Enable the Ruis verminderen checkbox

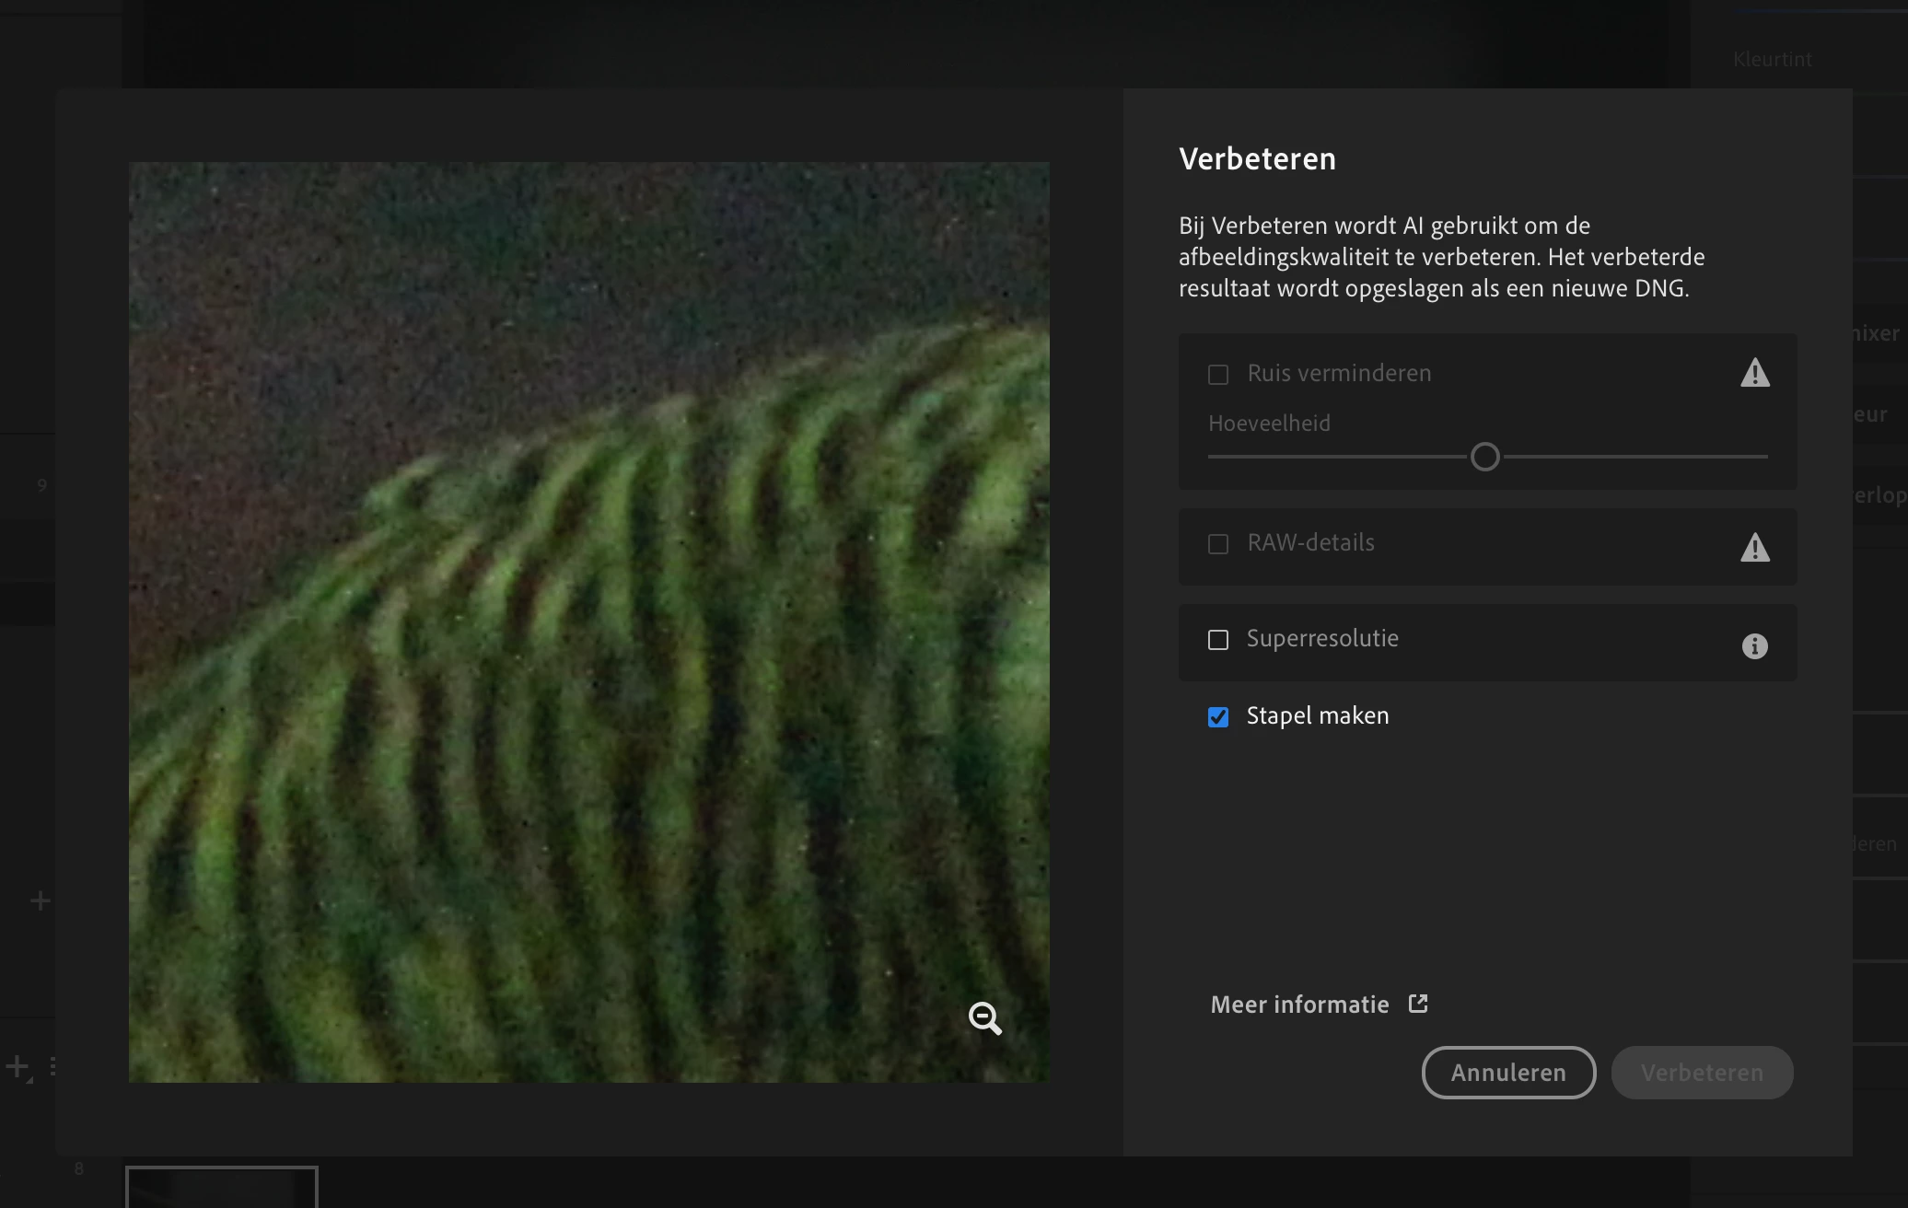pos(1218,375)
